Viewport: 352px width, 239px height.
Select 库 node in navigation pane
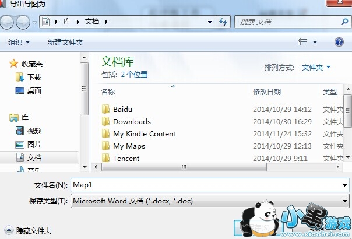[x=25, y=118]
